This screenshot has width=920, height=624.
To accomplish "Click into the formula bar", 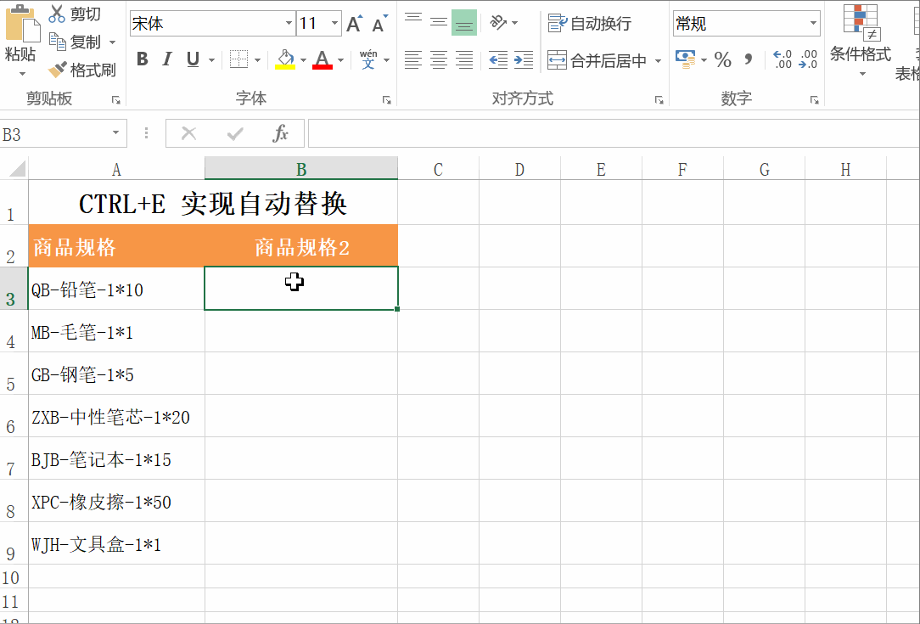I will (614, 133).
